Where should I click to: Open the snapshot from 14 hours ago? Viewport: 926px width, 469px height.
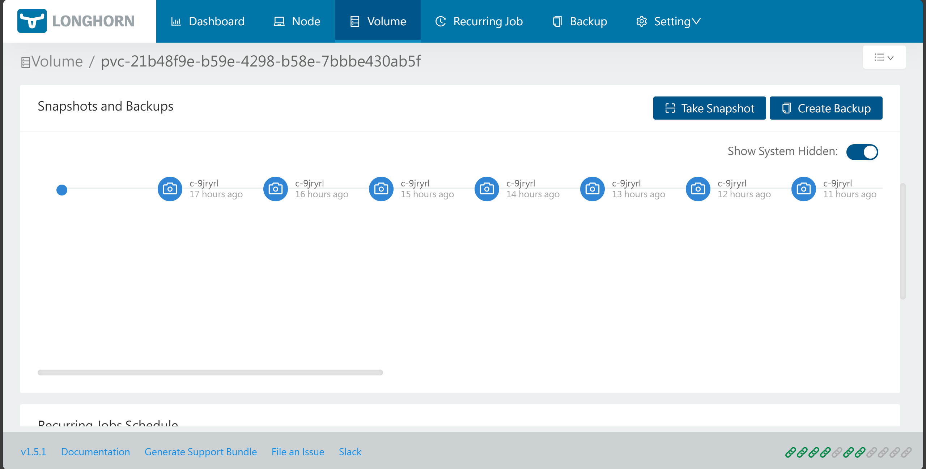[487, 189]
